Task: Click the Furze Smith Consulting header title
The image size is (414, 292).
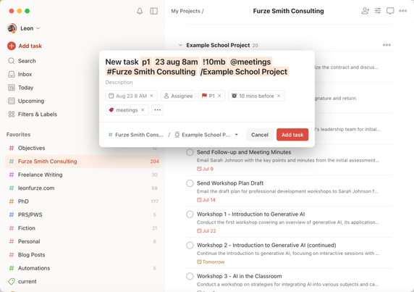Action: pos(288,11)
